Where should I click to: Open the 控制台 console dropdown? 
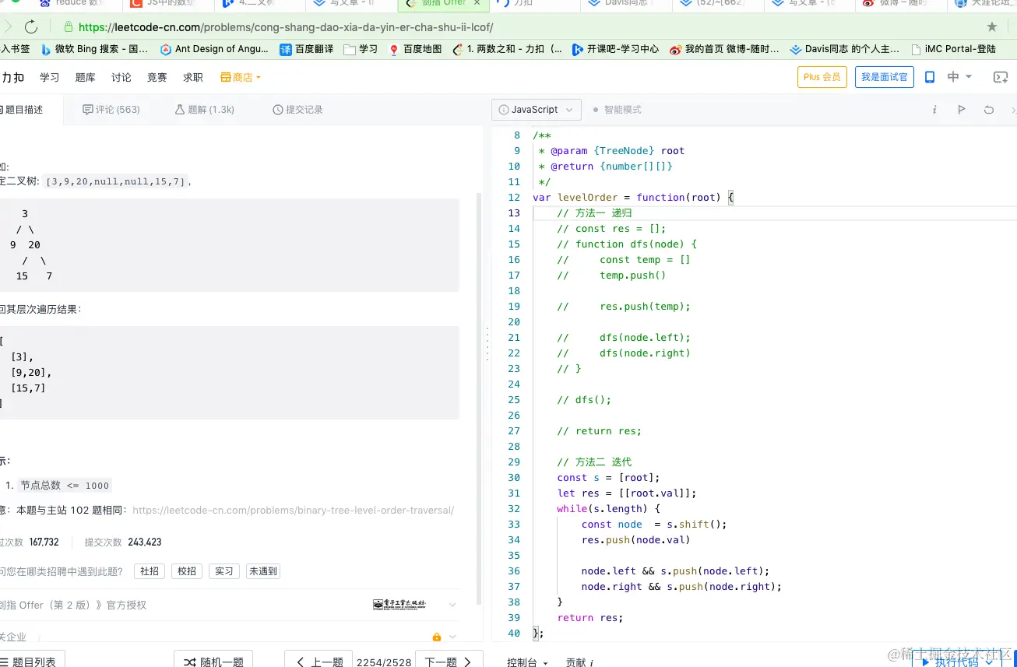(x=527, y=662)
